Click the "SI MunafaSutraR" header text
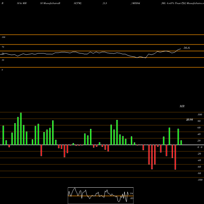Screen dimensions: 204x204 click(50, 3)
